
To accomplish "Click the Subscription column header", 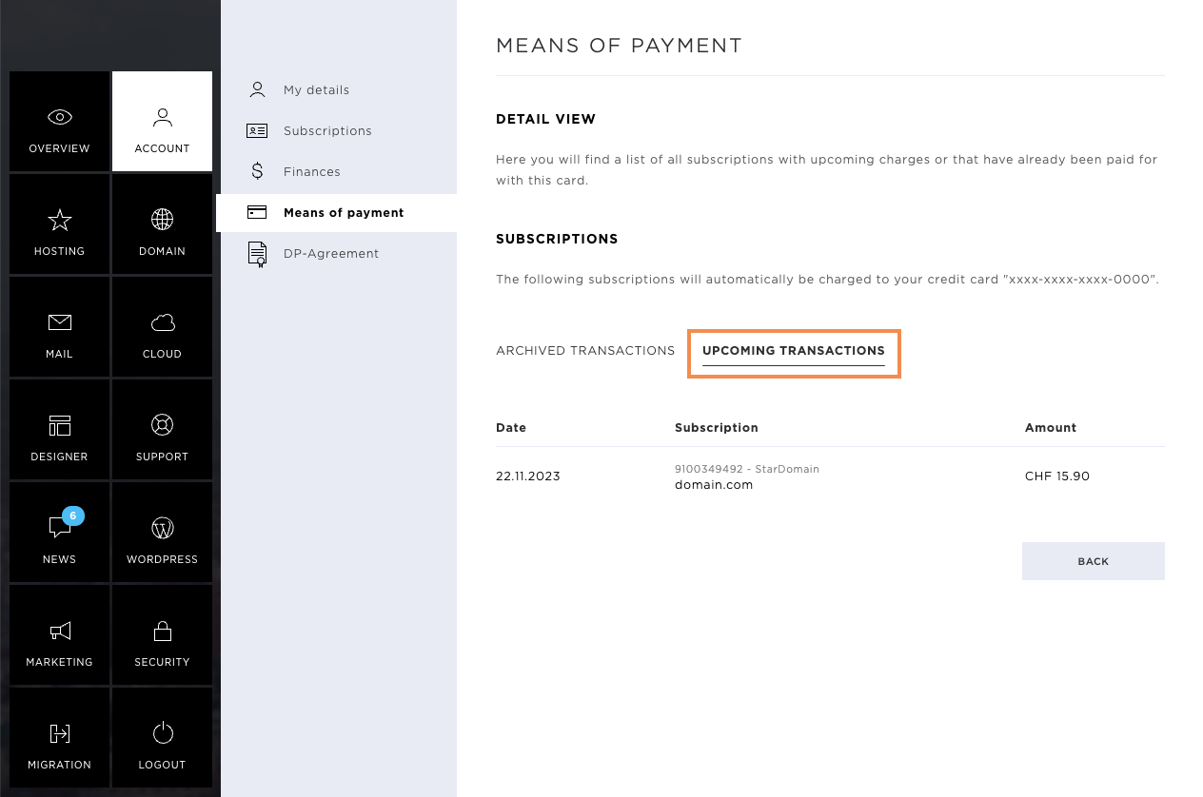I will pos(717,428).
